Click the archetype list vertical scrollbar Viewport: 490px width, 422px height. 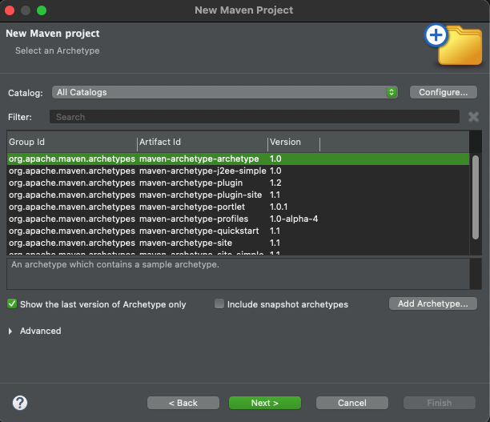(x=476, y=197)
